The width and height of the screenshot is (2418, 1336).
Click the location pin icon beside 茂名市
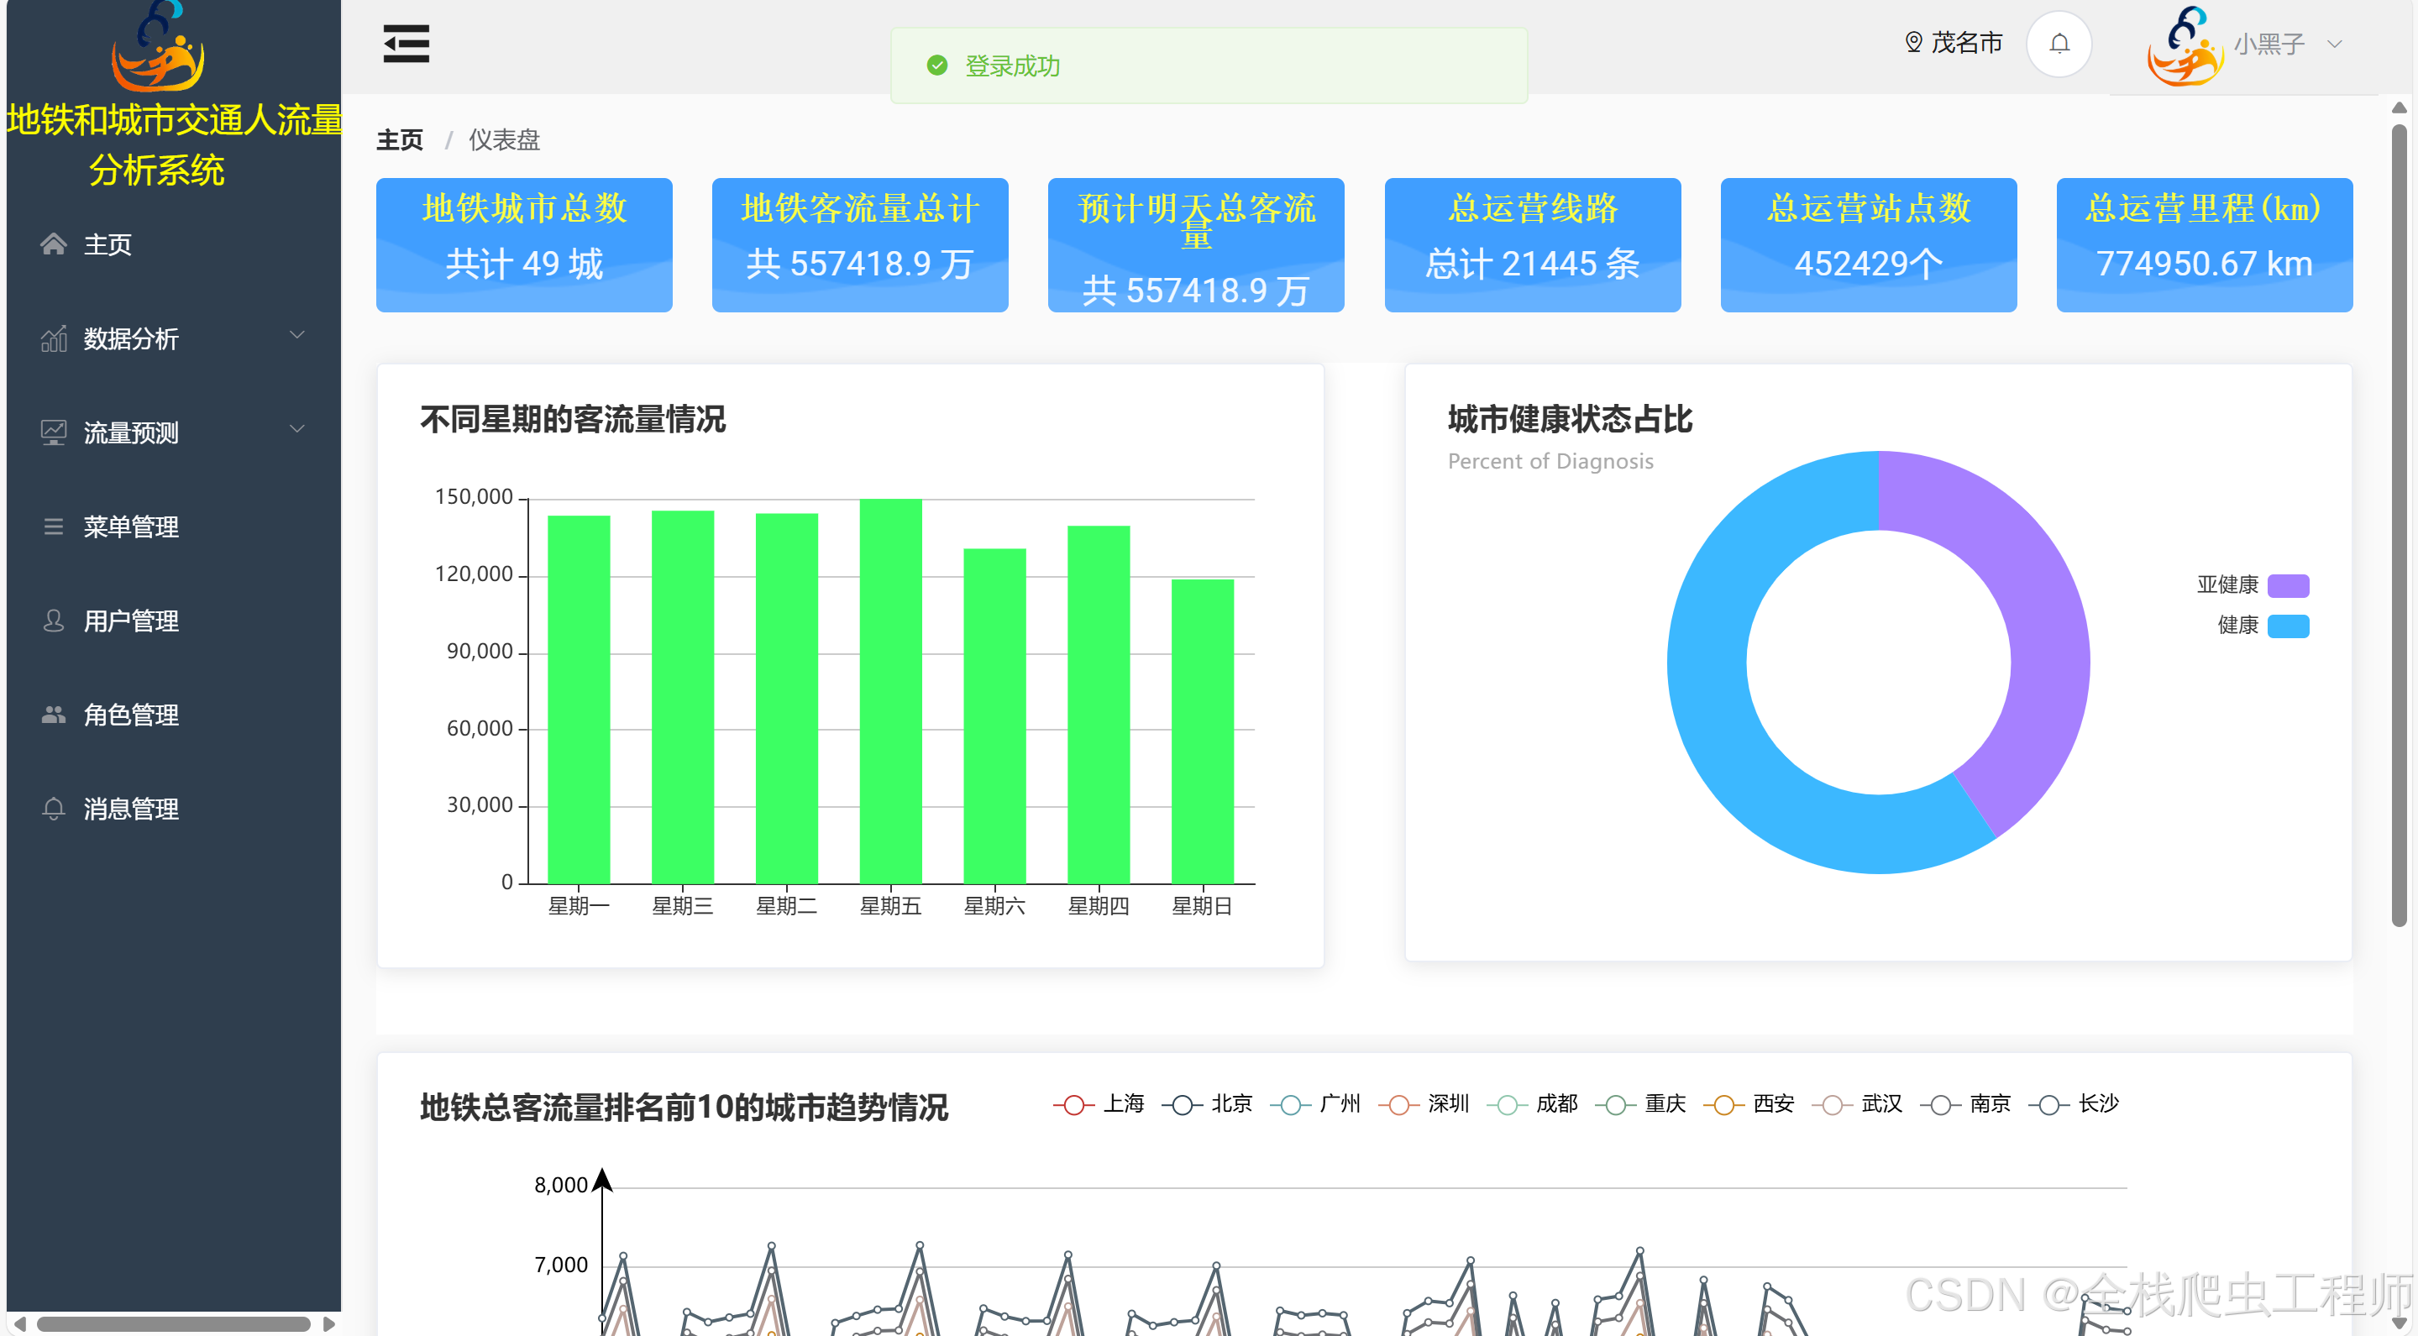coord(1913,43)
